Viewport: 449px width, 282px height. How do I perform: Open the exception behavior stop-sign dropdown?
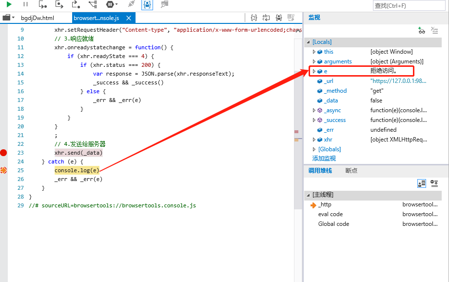[x=112, y=4]
